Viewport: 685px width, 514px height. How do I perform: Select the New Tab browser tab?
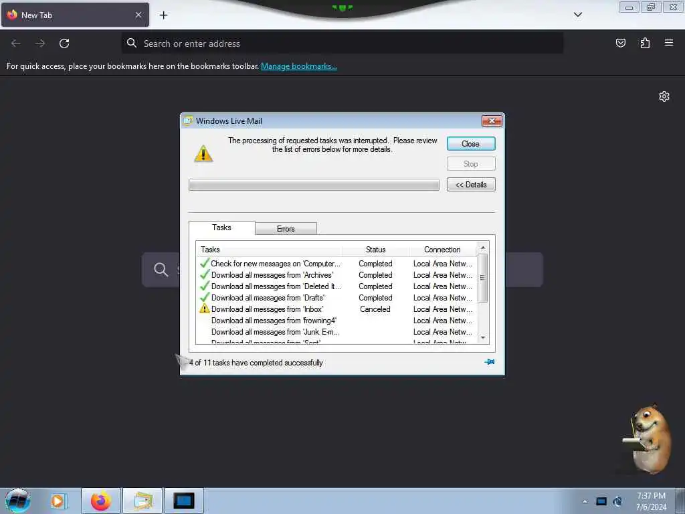click(75, 15)
